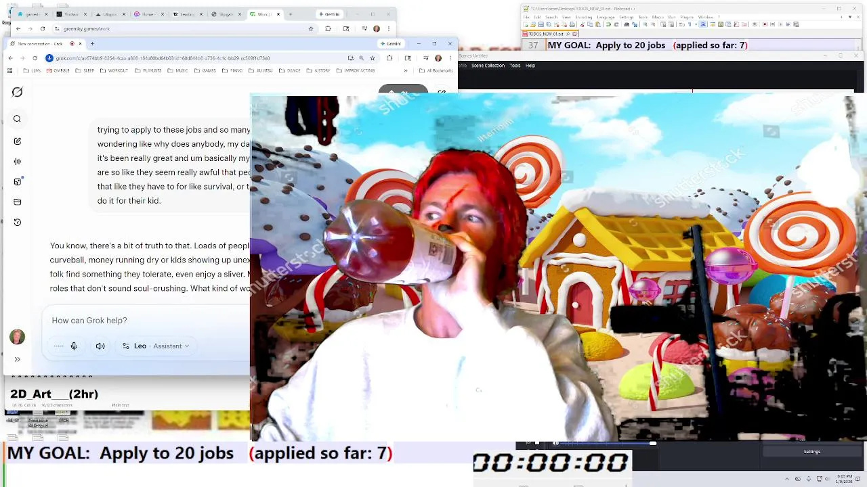Click the line 37 number in Notepad++
This screenshot has height=487, width=867.
533,45
